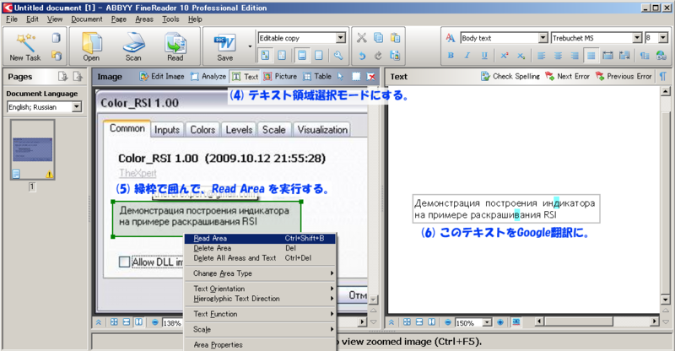675x351 pixels.
Task: Select page 1 thumbnail in Pages
Action: click(x=33, y=149)
